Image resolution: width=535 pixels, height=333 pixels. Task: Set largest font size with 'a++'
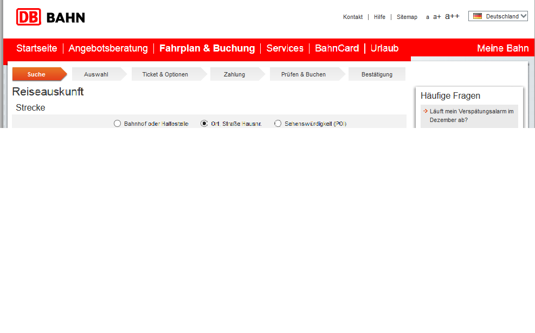[452, 16]
